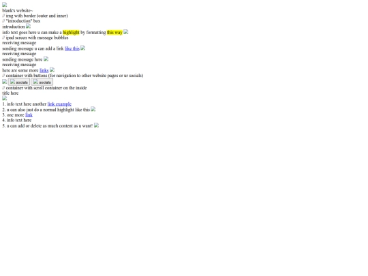This screenshot has height=276, width=368.
Task: Click the "// container with scroll container on the inside" line
Action: click(x=44, y=88)
